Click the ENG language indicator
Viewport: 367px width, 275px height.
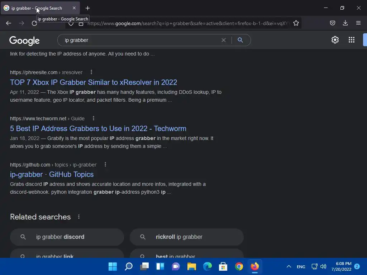(x=301, y=266)
